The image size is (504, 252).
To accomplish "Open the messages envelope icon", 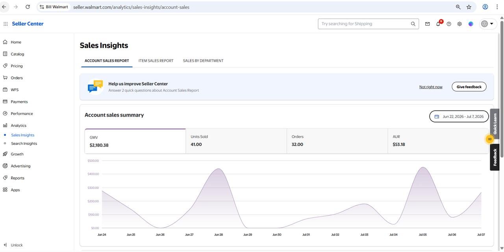I will point(427,24).
